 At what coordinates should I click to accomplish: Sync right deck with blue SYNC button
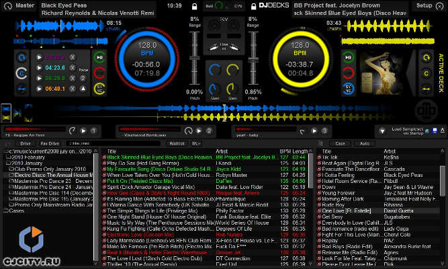tap(348, 89)
